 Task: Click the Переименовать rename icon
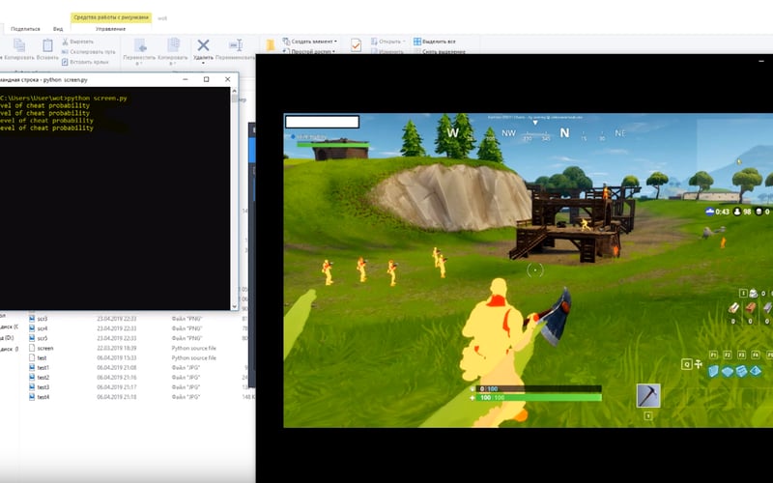[236, 45]
